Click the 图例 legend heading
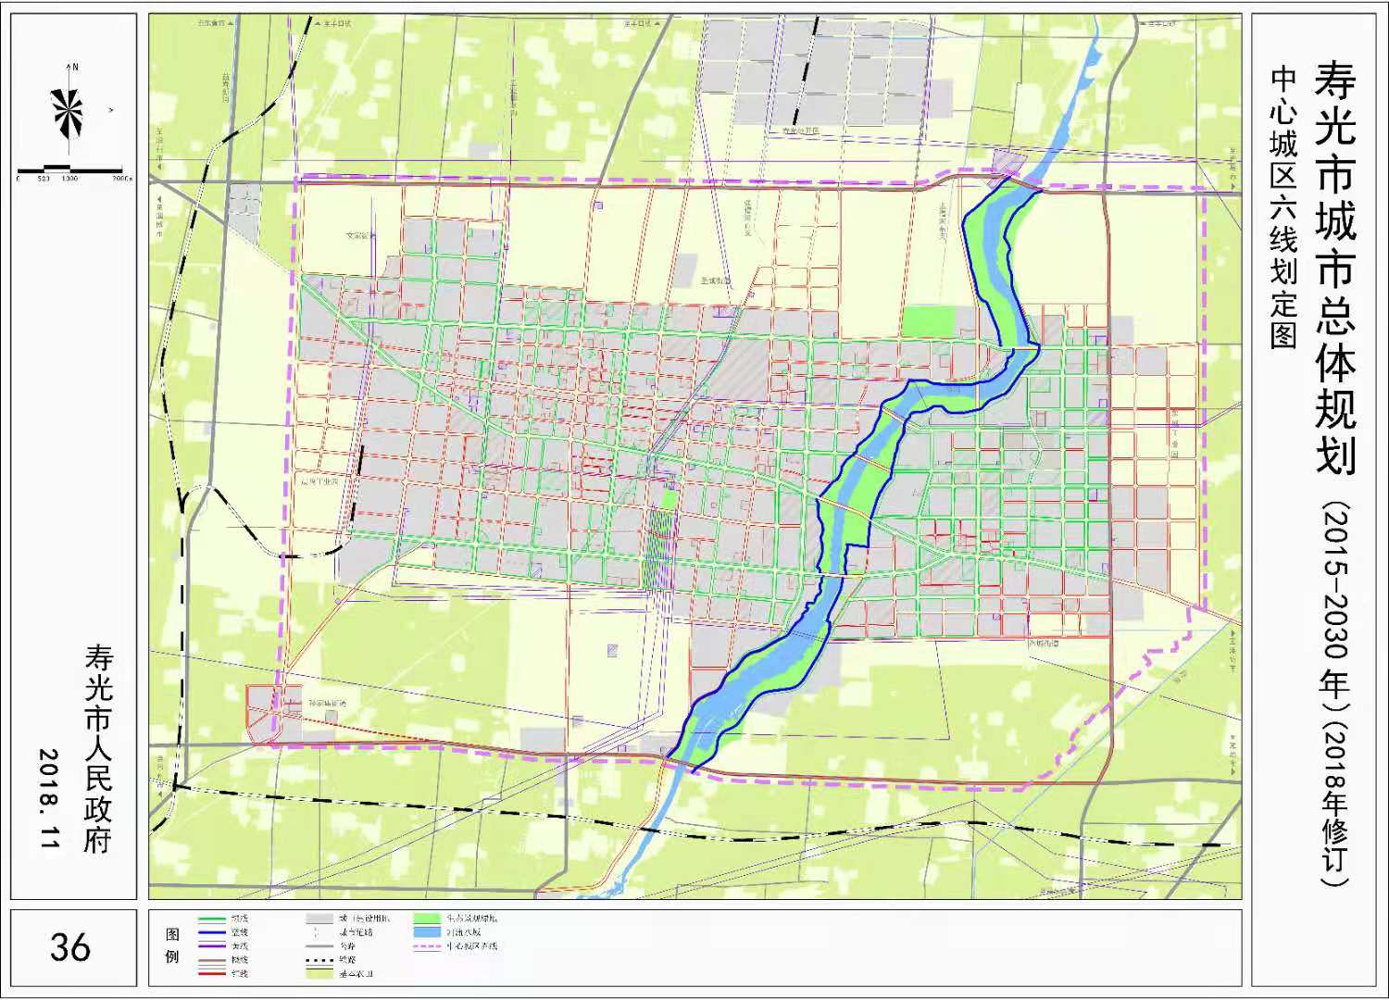Screen dimensions: 1389x1000 pos(172,945)
